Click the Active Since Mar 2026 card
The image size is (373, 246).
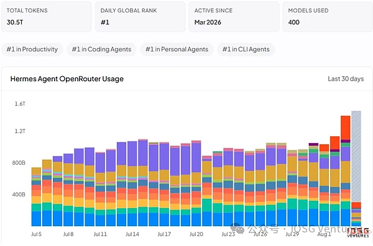point(234,17)
